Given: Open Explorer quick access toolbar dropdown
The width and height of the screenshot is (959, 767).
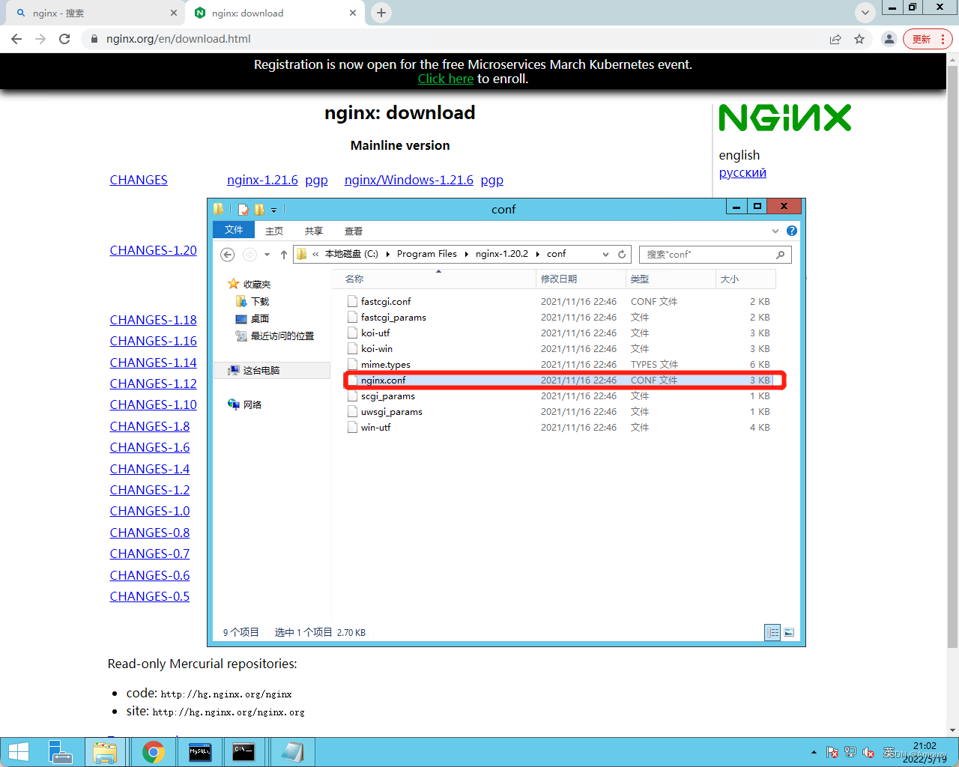Looking at the screenshot, I should [273, 210].
